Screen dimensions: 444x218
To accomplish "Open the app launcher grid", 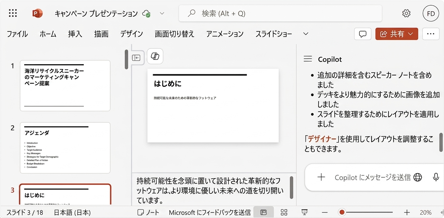I will click(x=13, y=13).
